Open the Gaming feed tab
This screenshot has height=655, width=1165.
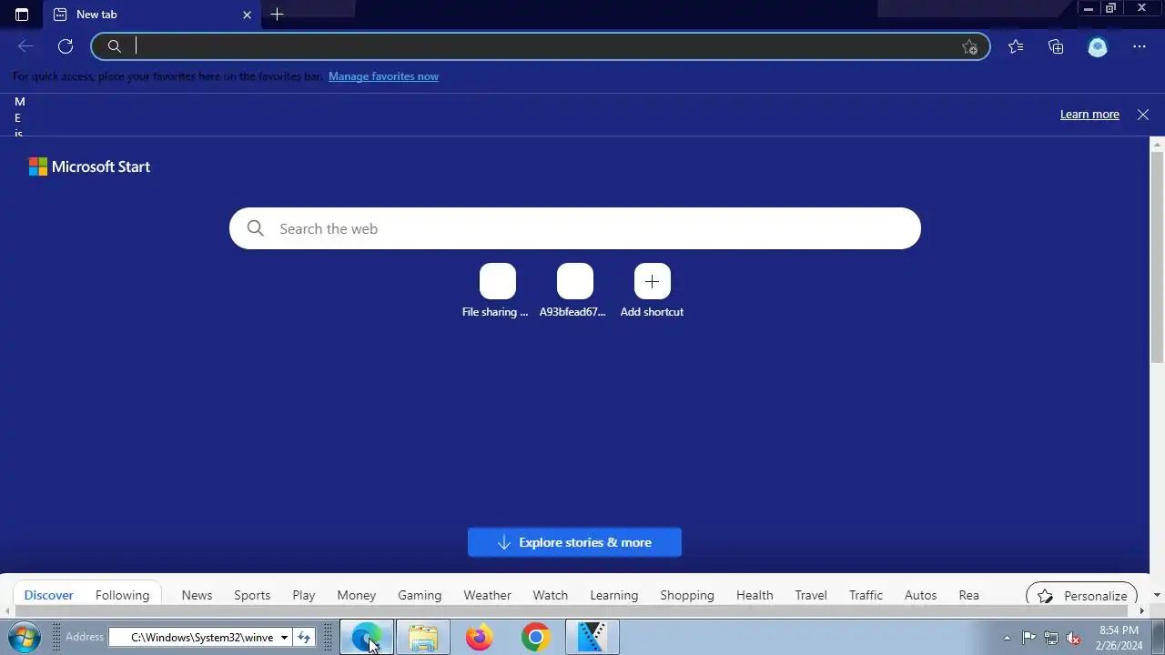point(420,595)
